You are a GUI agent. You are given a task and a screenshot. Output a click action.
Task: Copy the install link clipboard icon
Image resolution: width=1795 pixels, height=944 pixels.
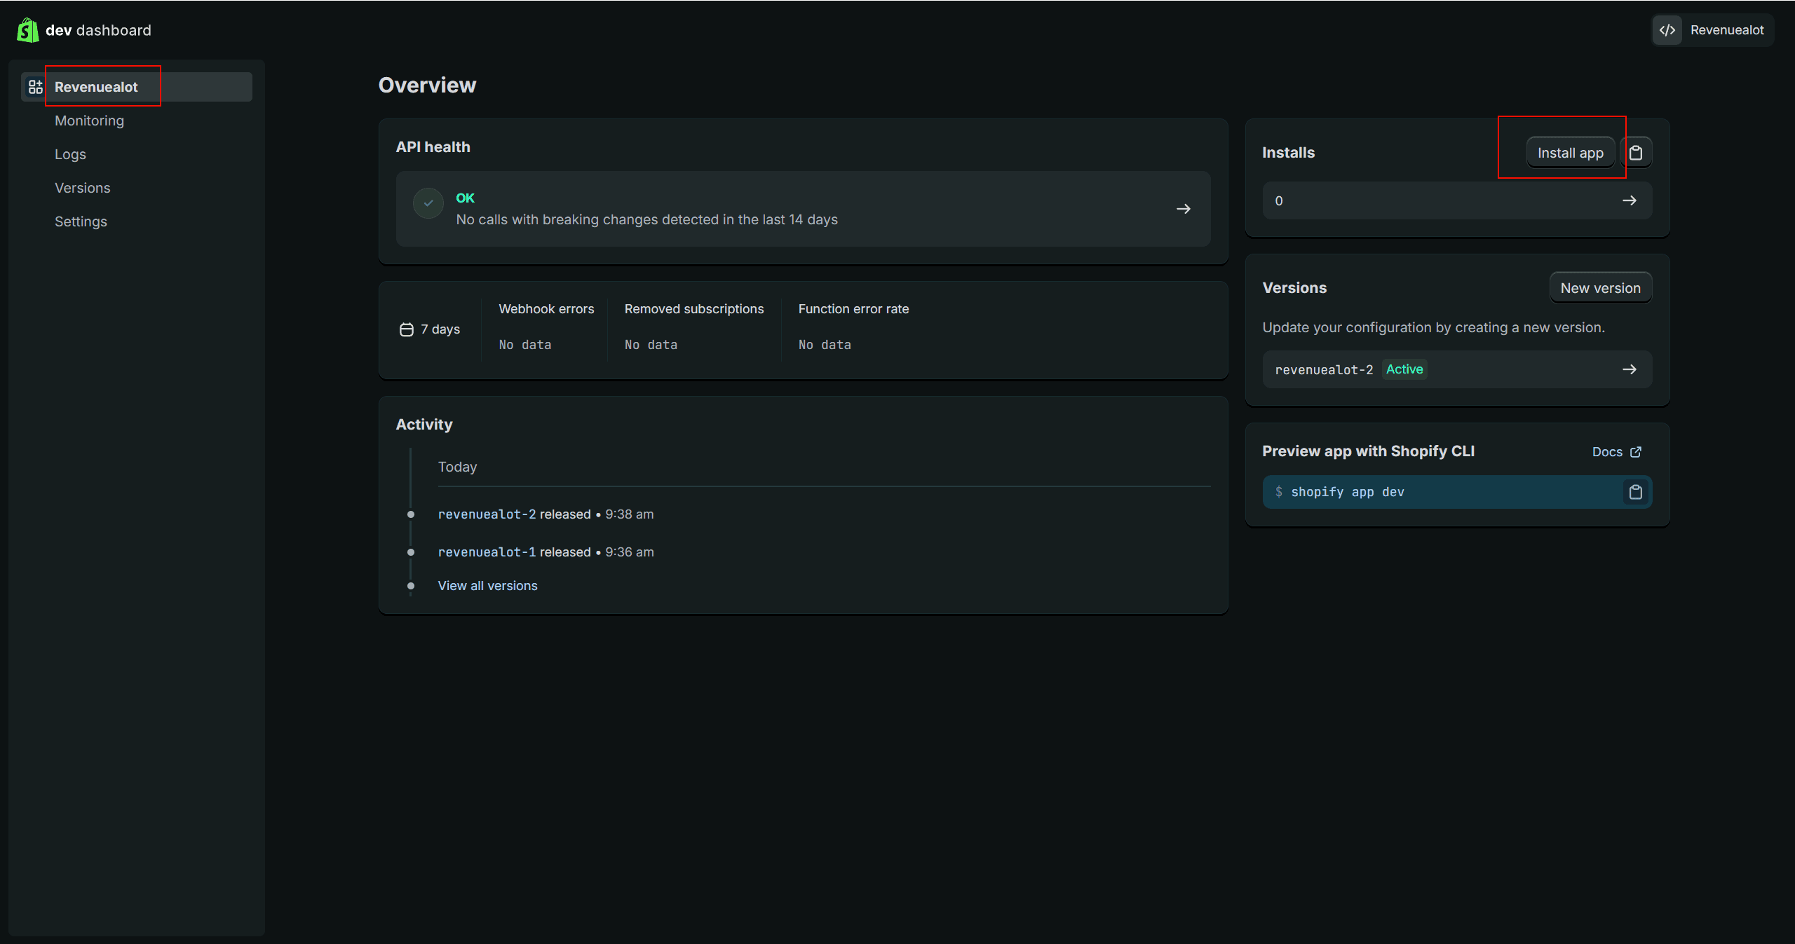[1636, 153]
